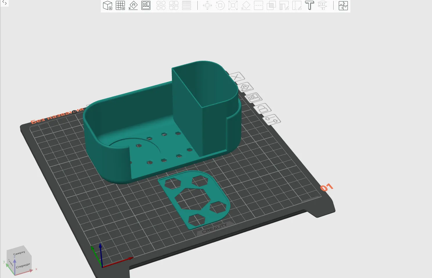Collapse the side panel arrow toggle
The image size is (432, 278).
[x=4, y=3]
